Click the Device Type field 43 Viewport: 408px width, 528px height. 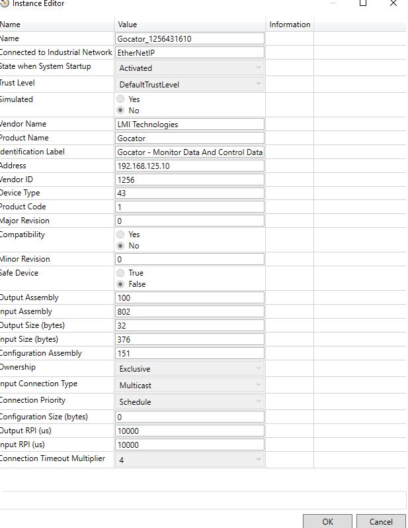[190, 193]
